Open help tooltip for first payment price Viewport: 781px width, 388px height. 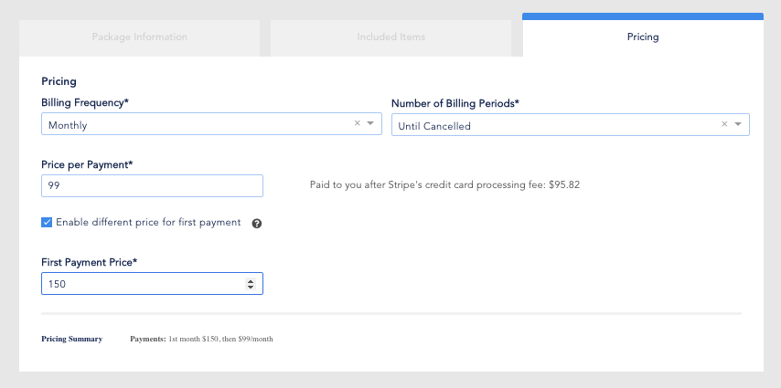pos(256,224)
